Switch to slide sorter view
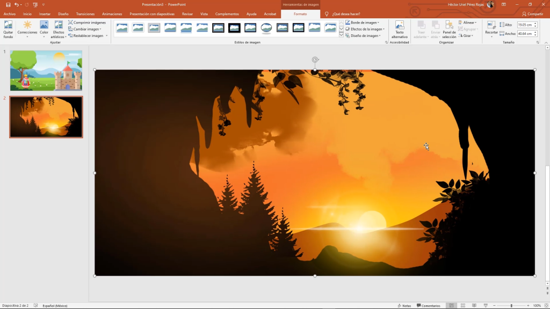The width and height of the screenshot is (550, 309). 462,305
